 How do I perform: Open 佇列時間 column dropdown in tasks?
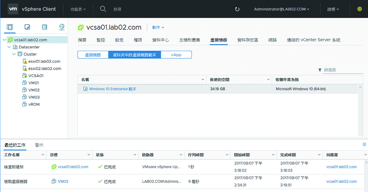(x=227, y=155)
